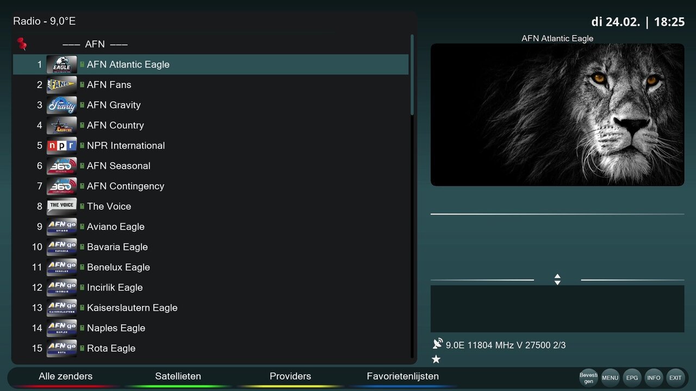Click the NPR International logo icon
The image size is (696, 391).
[61, 146]
